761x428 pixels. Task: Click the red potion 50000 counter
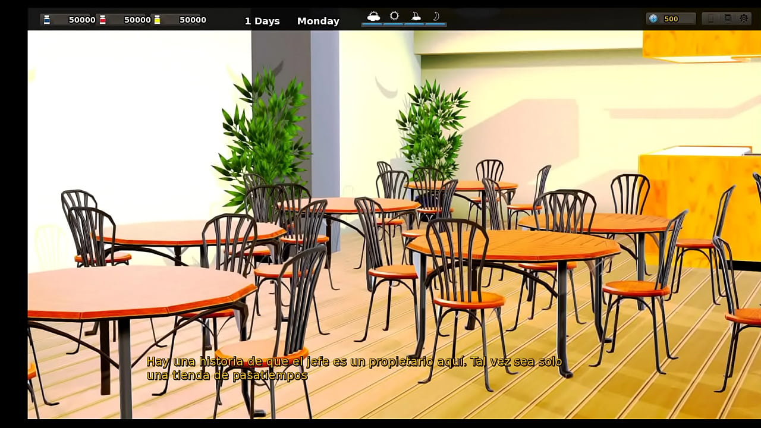[137, 20]
